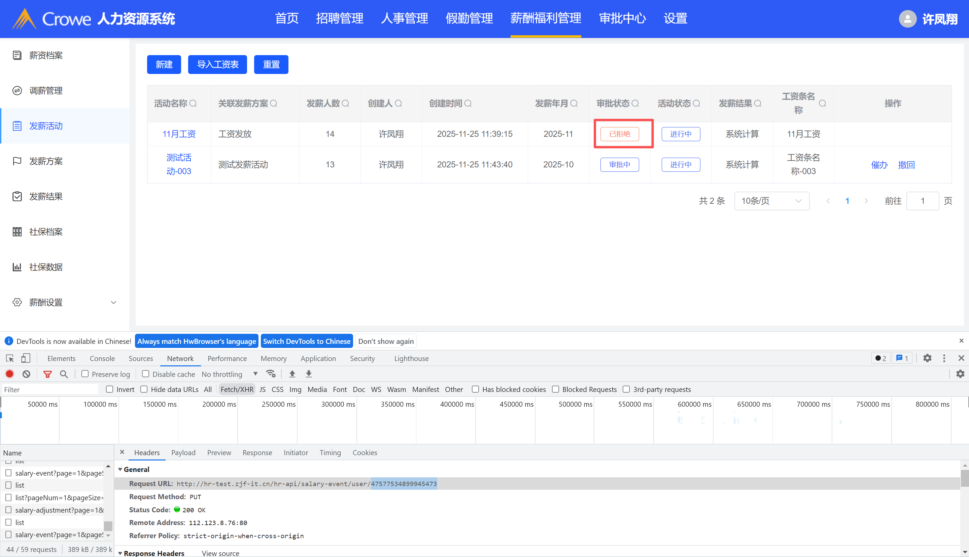Click the record network log icon

pyautogui.click(x=9, y=374)
